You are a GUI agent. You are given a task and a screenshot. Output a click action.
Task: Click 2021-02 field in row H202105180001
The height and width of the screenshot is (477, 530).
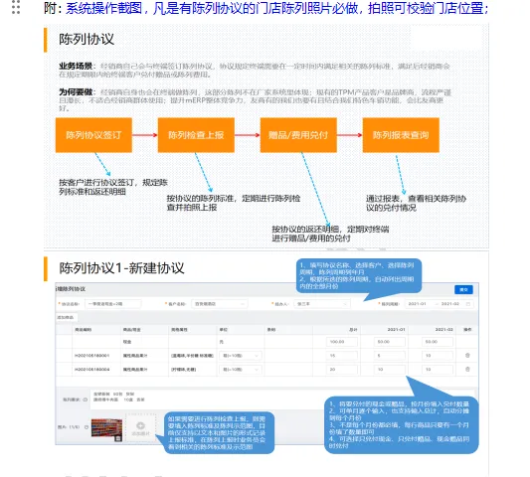[x=438, y=356]
